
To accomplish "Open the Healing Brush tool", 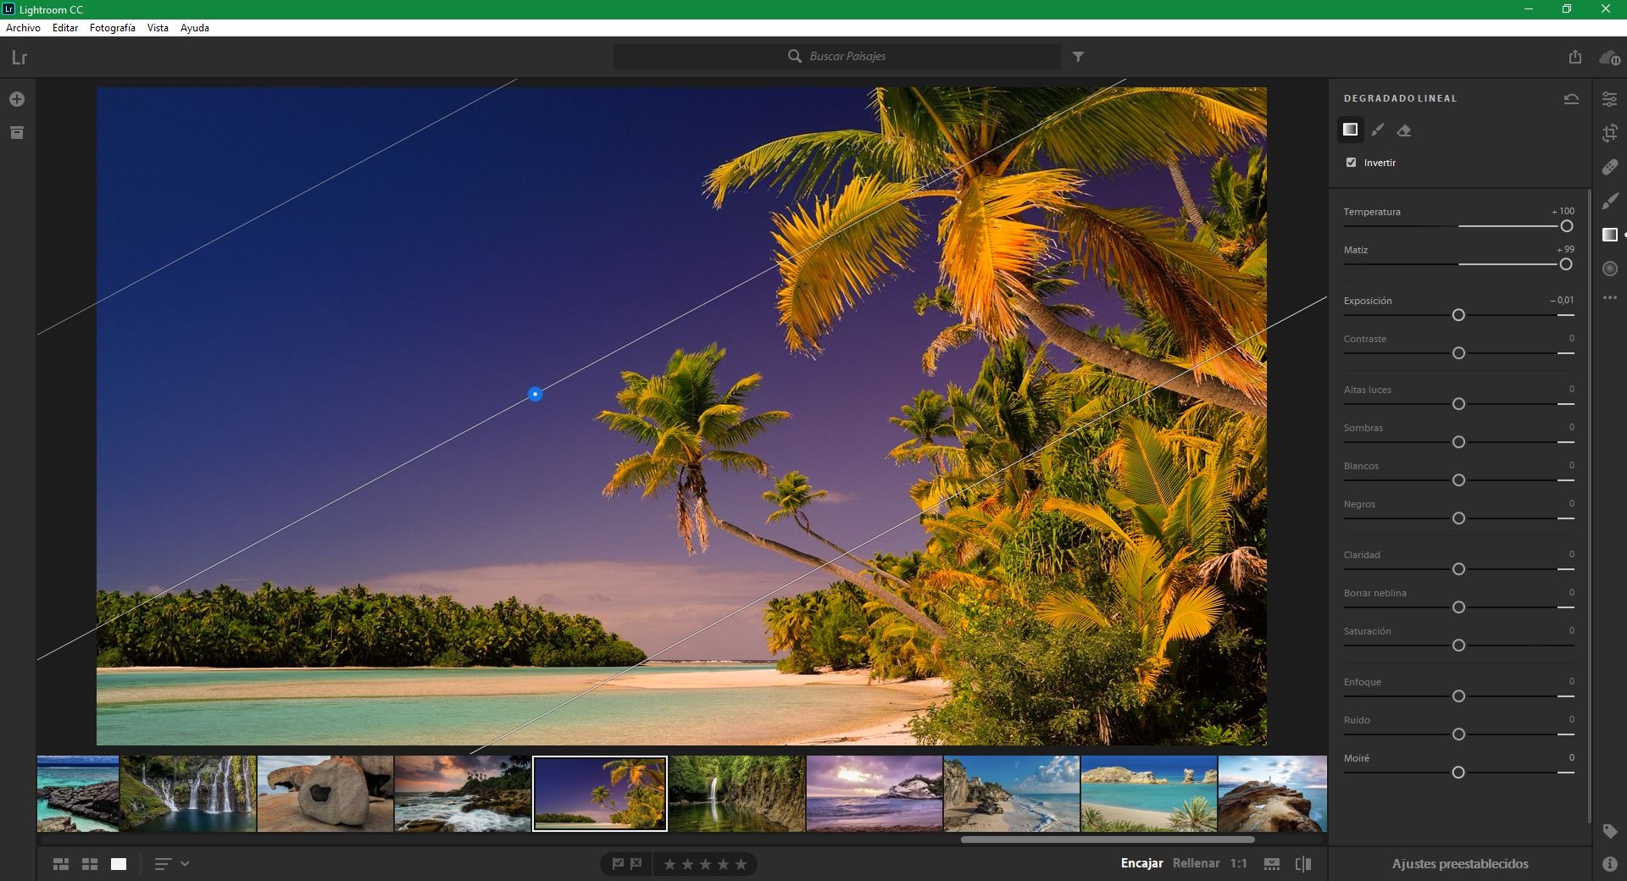I will 1610,167.
